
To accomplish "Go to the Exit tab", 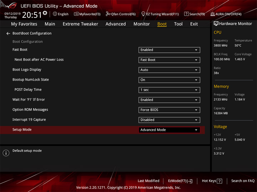I will [x=194, y=24].
